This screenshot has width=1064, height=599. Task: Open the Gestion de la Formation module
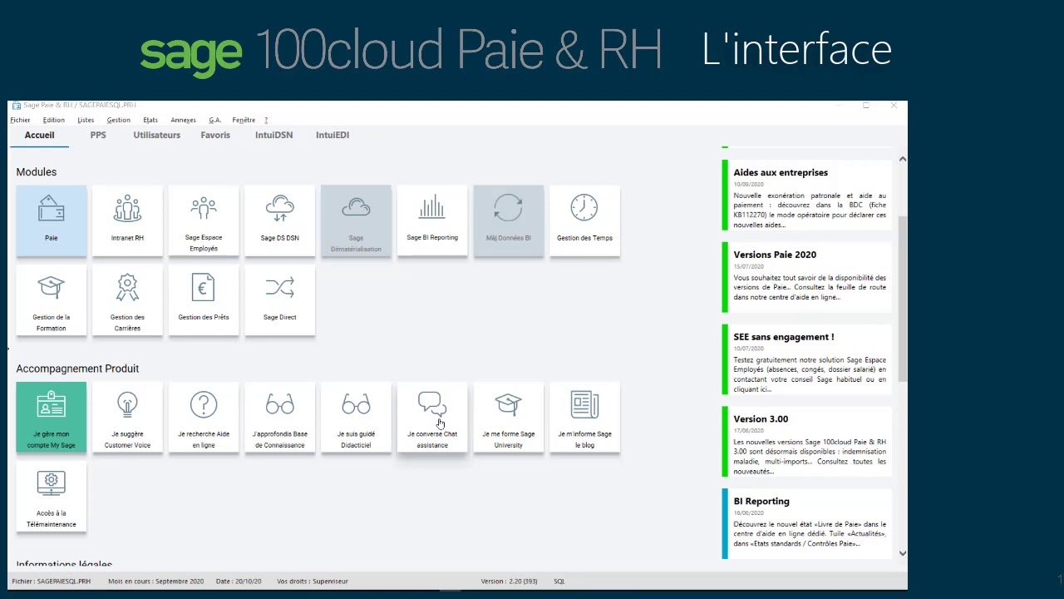(x=51, y=299)
